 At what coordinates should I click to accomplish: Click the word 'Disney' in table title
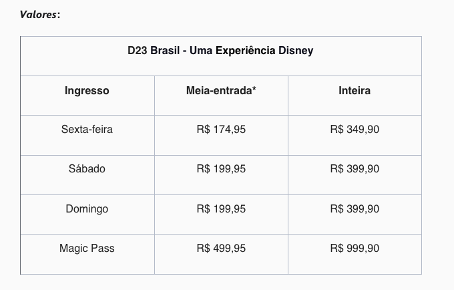pos(296,51)
